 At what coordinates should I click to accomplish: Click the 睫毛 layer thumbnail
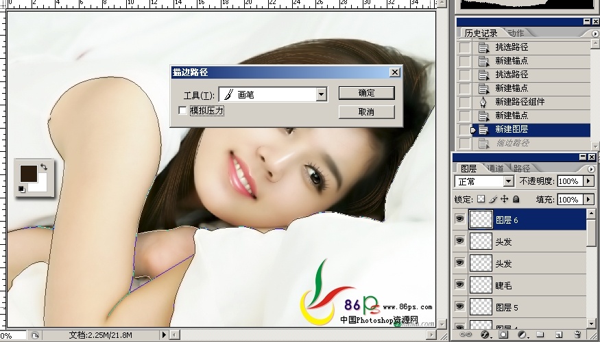[481, 285]
